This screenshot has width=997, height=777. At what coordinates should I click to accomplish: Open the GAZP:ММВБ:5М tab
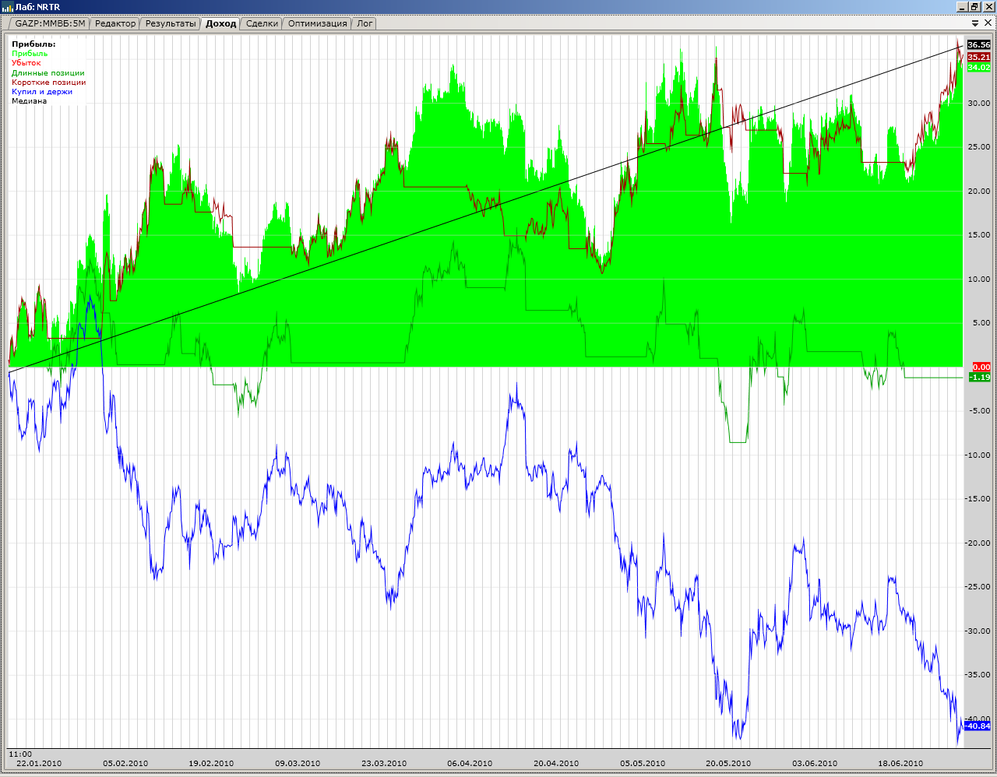click(x=50, y=23)
